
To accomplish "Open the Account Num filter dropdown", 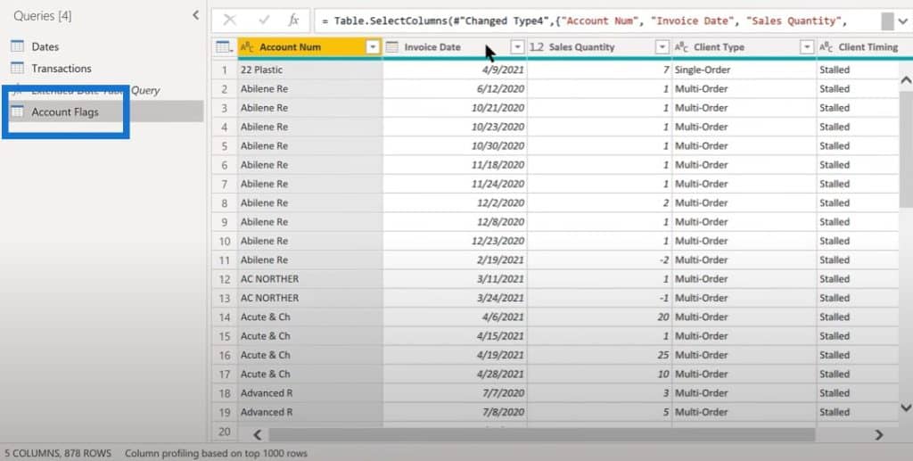I will (373, 47).
